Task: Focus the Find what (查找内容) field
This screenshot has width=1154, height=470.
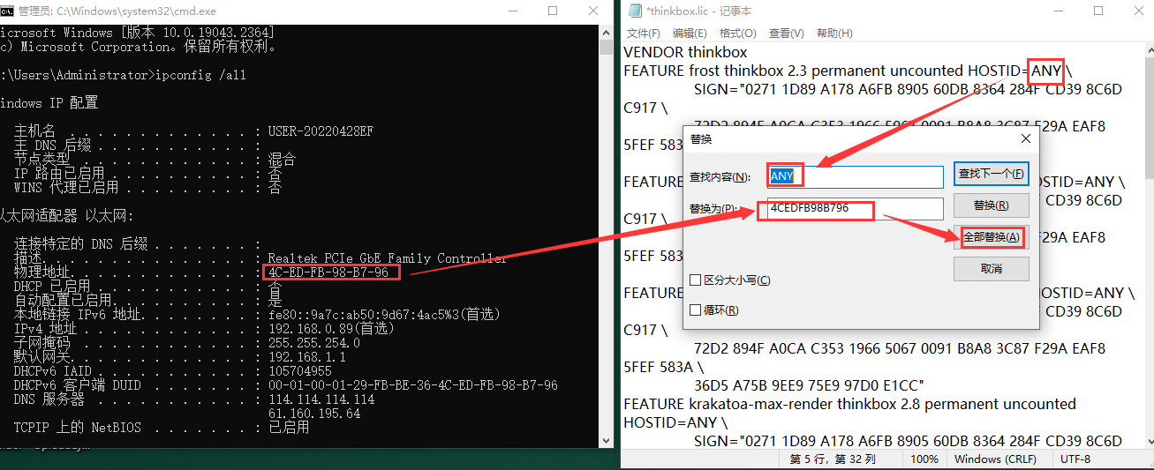Action: click(x=855, y=176)
